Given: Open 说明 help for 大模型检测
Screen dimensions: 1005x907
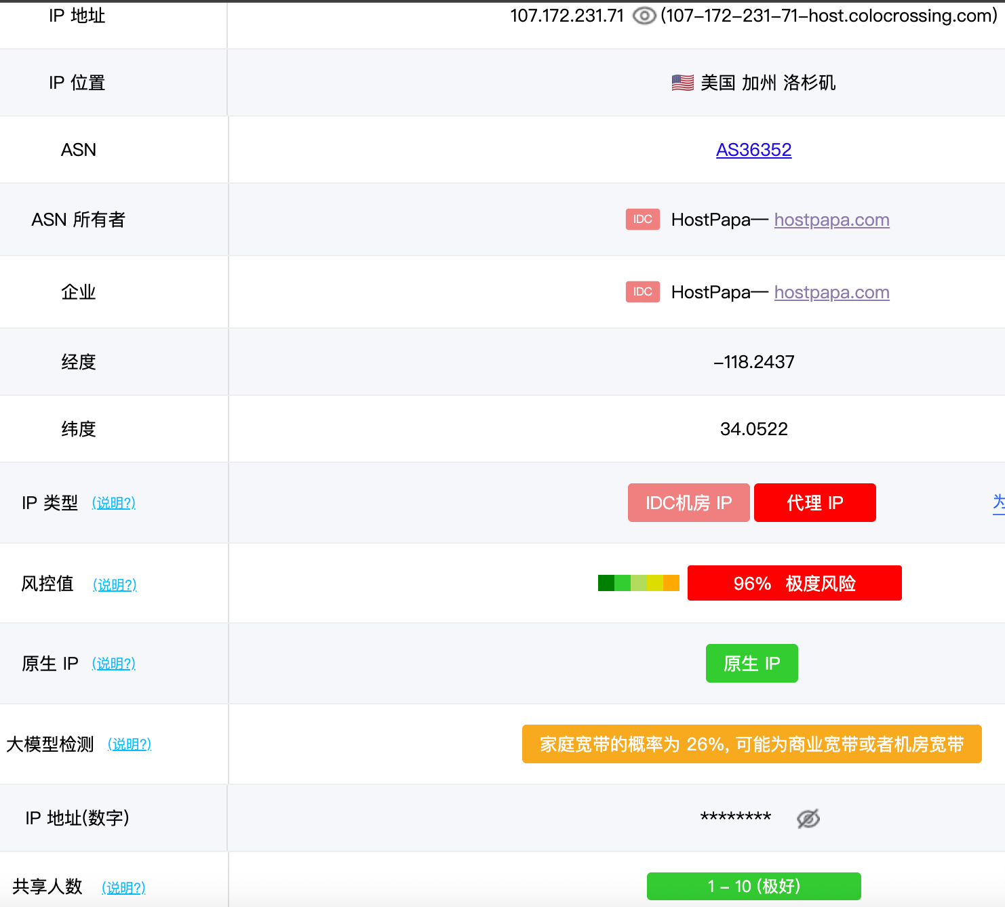Looking at the screenshot, I should [x=130, y=744].
